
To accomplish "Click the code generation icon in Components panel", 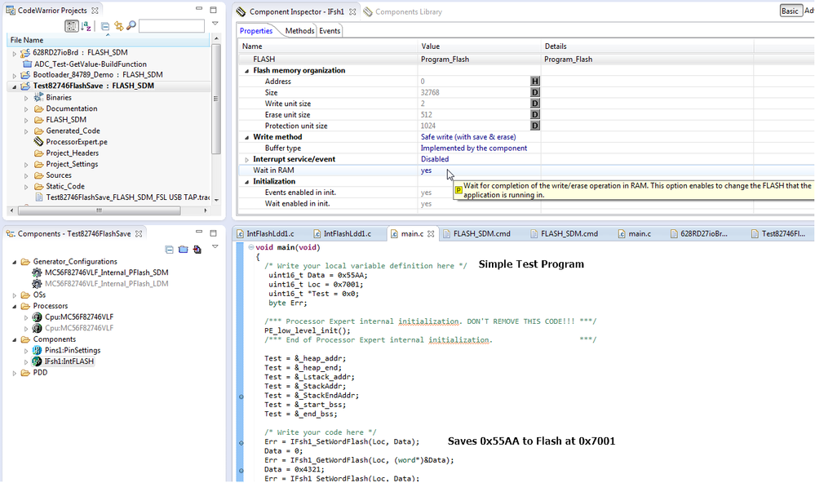I will click(x=197, y=250).
